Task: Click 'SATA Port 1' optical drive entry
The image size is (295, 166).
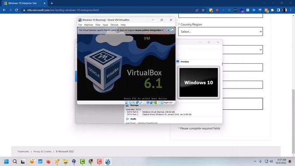Action: 159,114
